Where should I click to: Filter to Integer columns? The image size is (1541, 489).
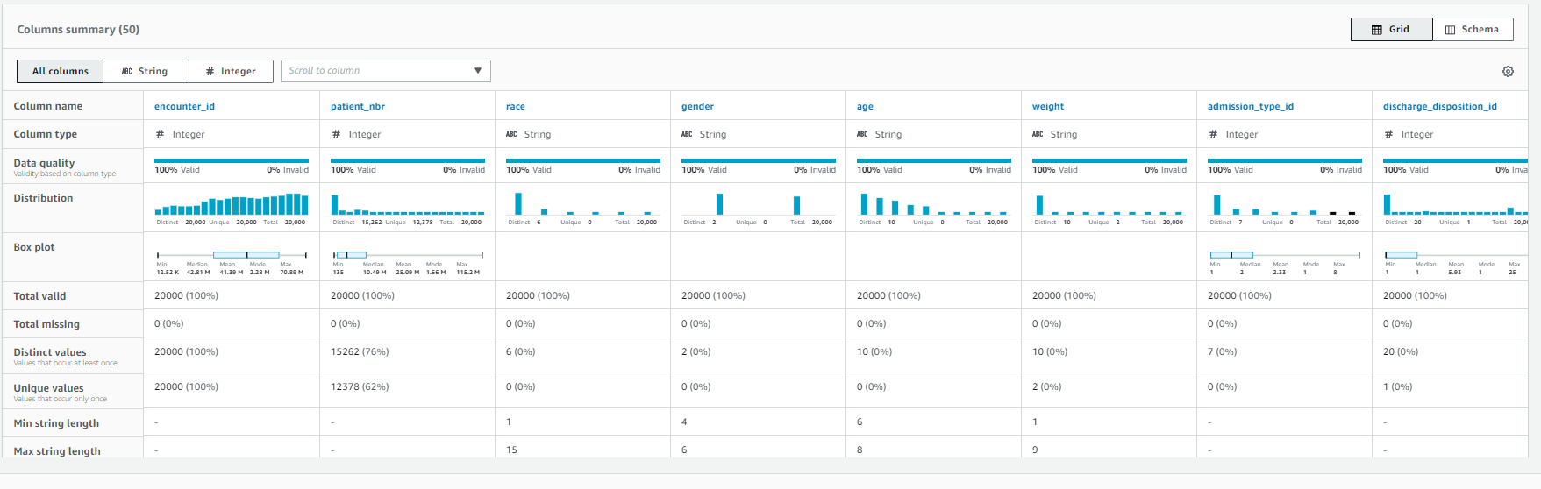[231, 71]
